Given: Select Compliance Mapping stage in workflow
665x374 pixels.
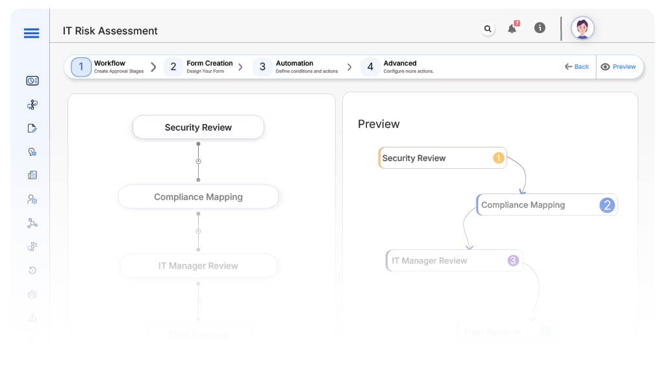Looking at the screenshot, I should 198,197.
